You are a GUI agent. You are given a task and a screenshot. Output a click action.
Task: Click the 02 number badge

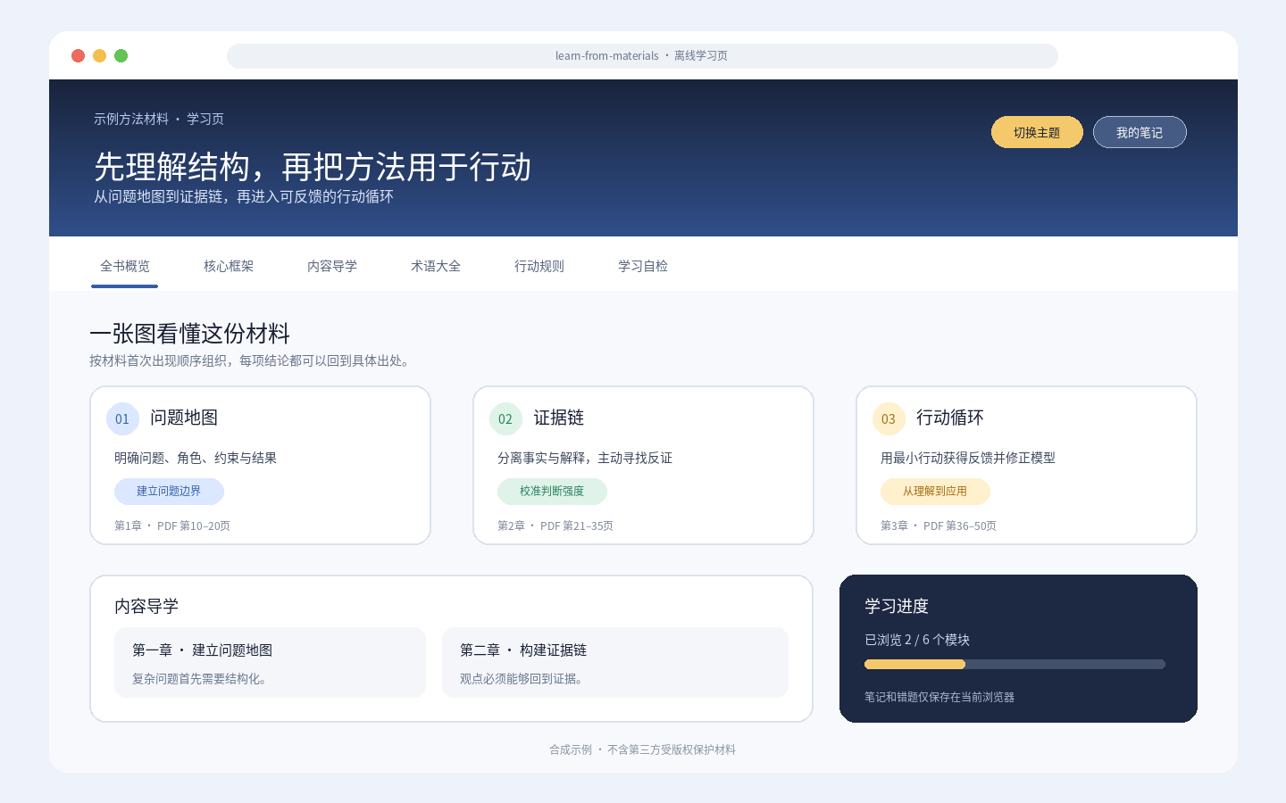(x=505, y=418)
